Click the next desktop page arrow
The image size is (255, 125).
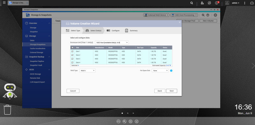pos(253,66)
